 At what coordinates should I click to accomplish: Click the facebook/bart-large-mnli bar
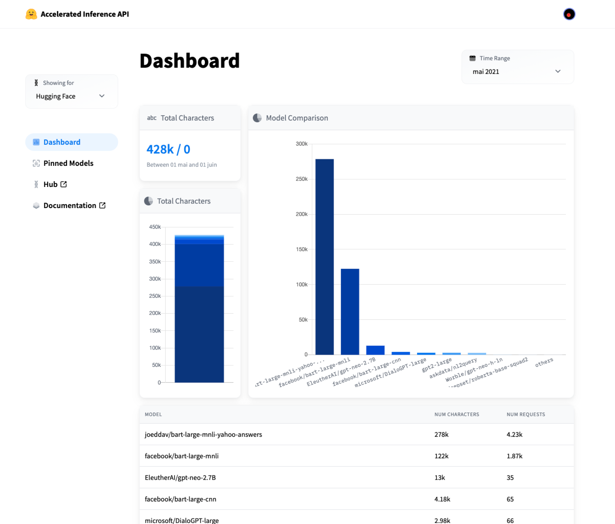(x=350, y=312)
